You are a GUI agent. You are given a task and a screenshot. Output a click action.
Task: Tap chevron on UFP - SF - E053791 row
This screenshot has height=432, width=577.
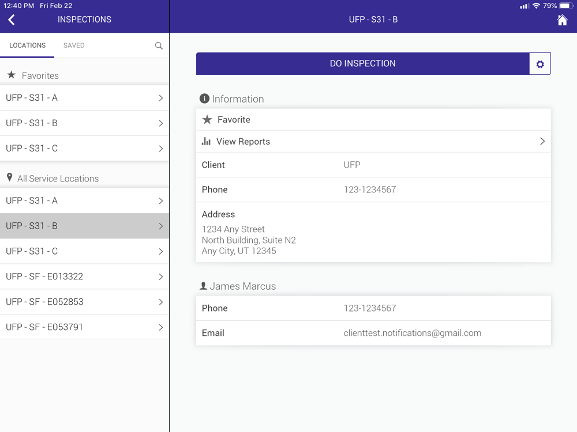[161, 327]
